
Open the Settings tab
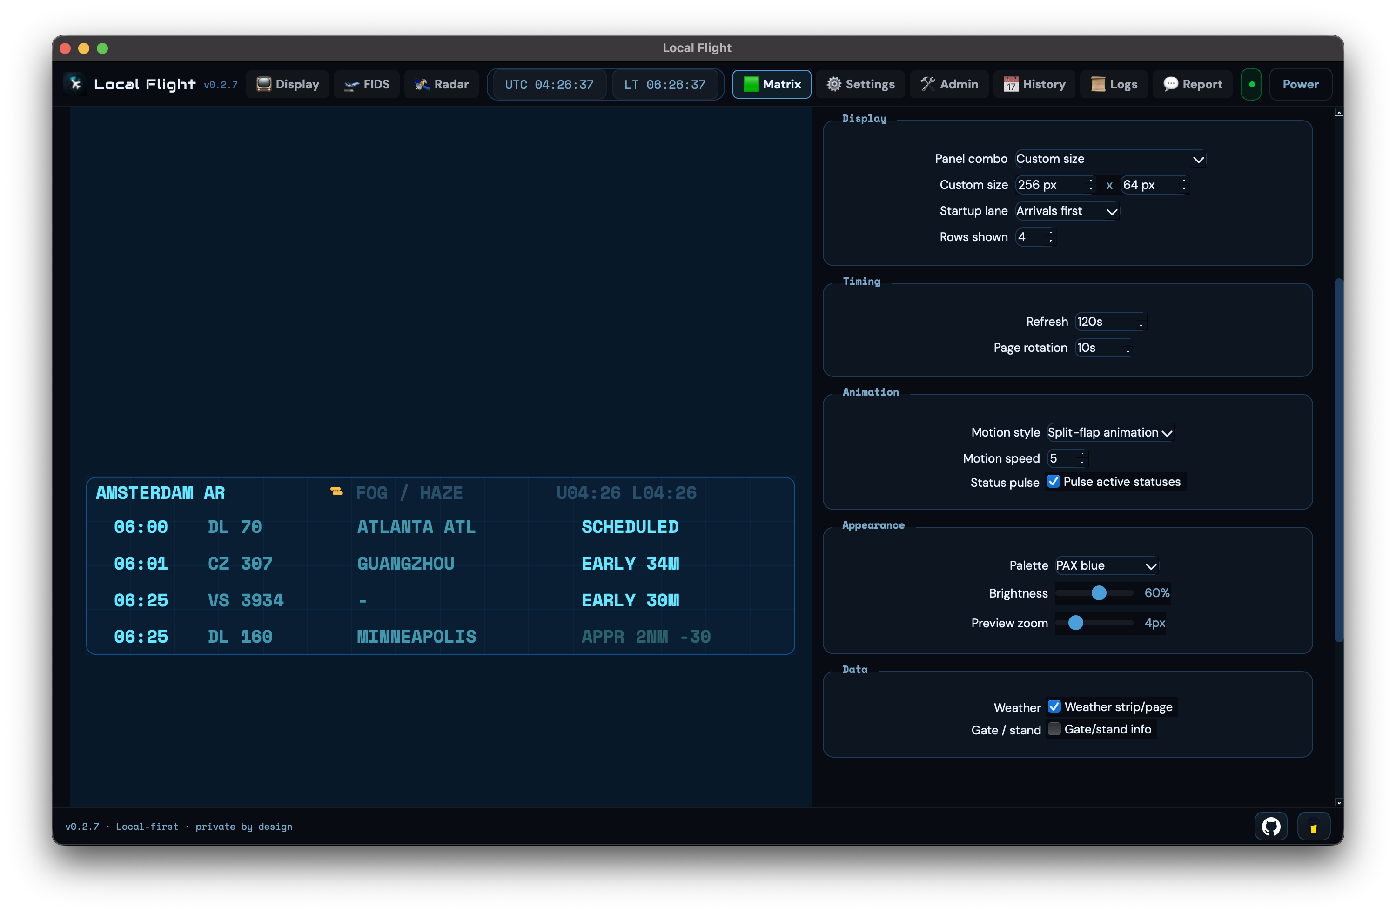point(860,84)
